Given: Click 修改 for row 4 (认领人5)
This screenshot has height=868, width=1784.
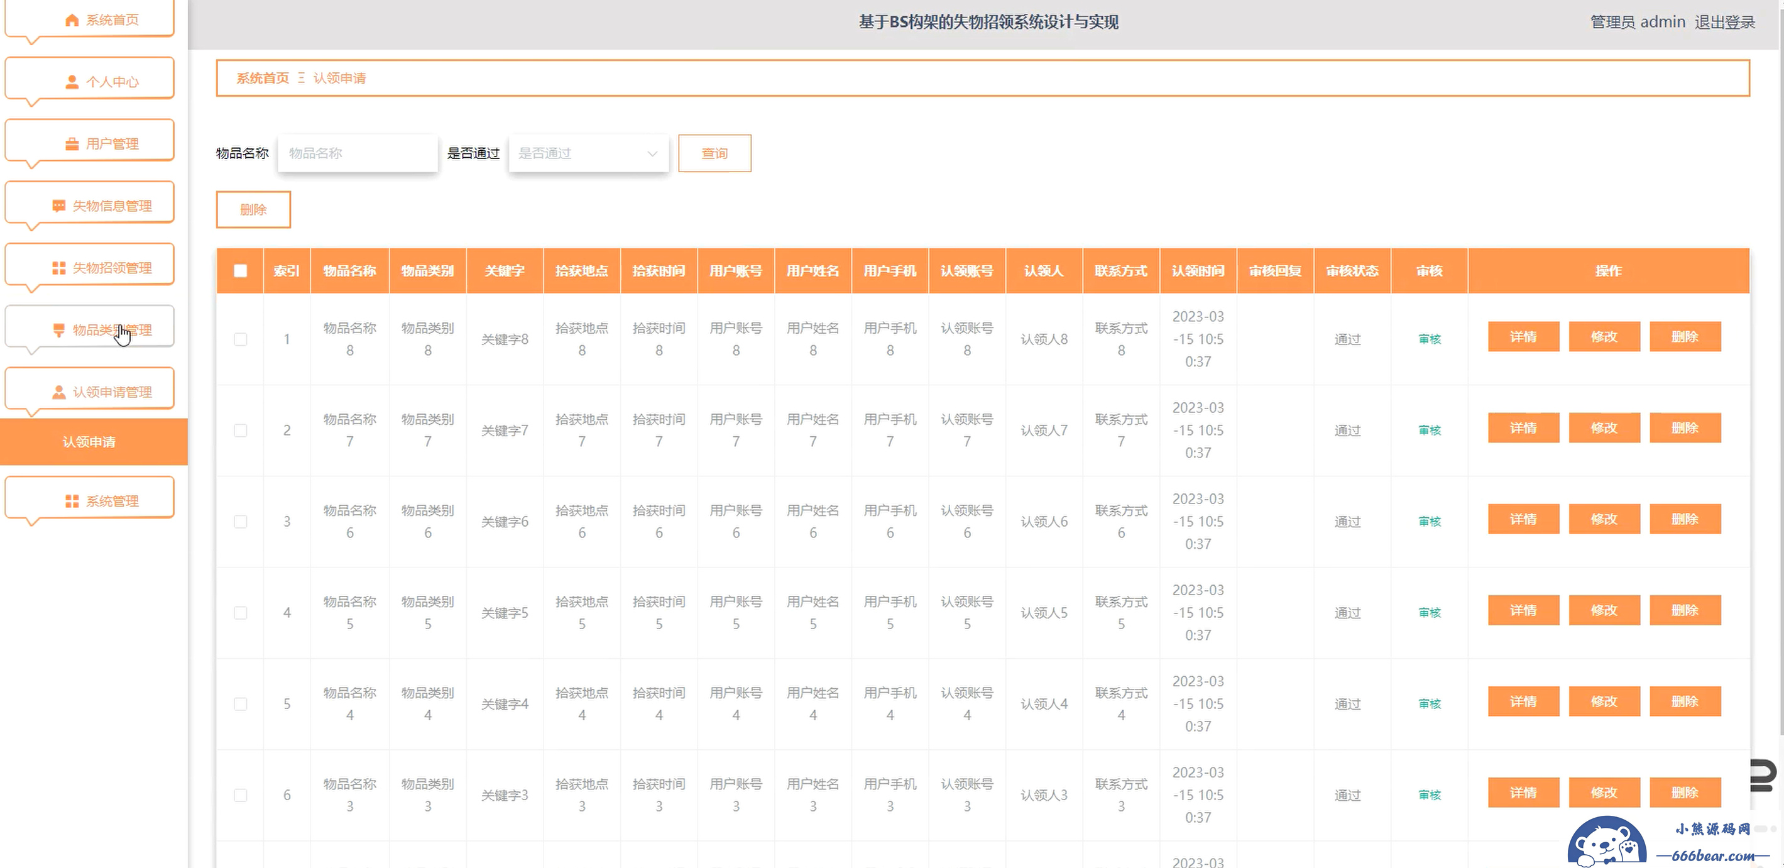Looking at the screenshot, I should click(1604, 610).
